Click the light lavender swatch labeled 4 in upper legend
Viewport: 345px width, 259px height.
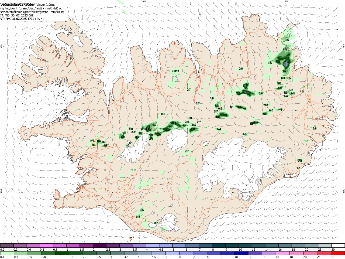pos(153,246)
